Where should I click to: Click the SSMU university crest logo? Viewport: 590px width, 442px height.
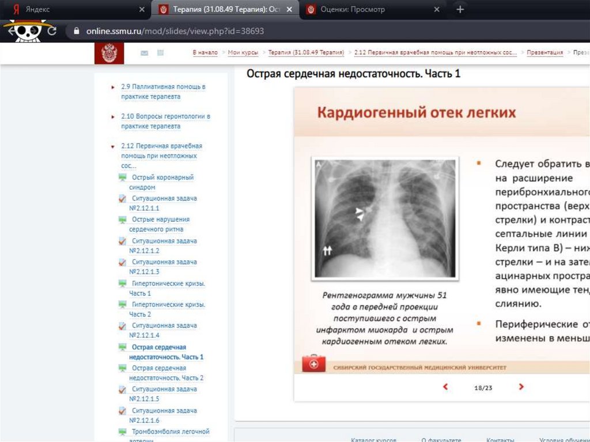coord(108,53)
